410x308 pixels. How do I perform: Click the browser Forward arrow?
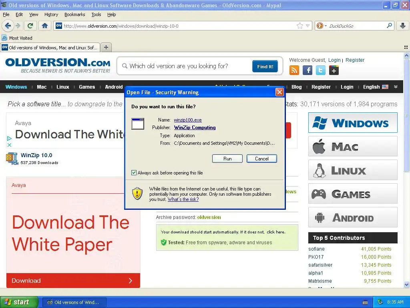(18, 26)
